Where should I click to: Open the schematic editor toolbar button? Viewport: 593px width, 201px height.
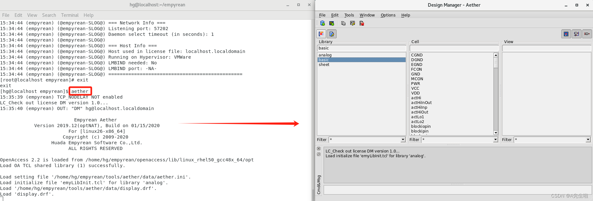[x=577, y=34]
